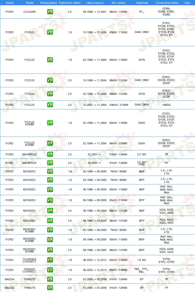Select the COUGAR model cell

(29, 12)
